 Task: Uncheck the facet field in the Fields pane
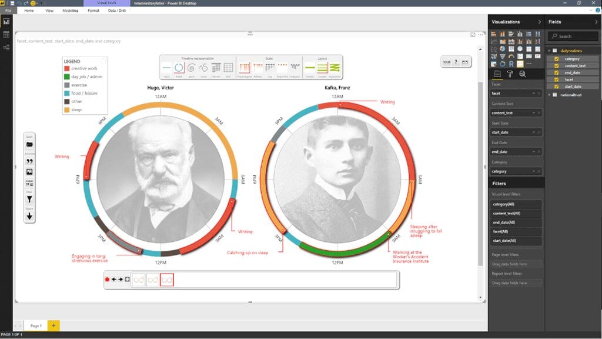(557, 79)
